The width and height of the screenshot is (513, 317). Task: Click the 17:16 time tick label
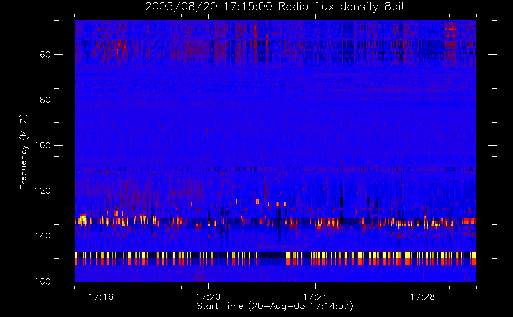[x=101, y=297]
